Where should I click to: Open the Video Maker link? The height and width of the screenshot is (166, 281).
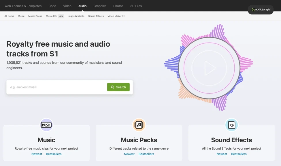point(116,16)
